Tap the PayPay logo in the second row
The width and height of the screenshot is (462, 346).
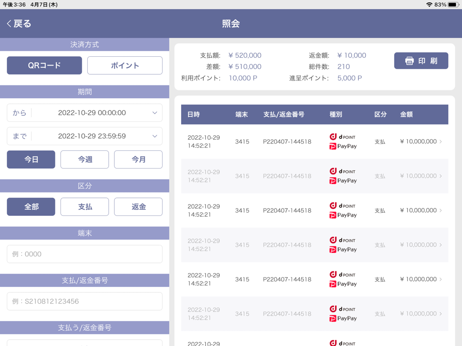343,181
